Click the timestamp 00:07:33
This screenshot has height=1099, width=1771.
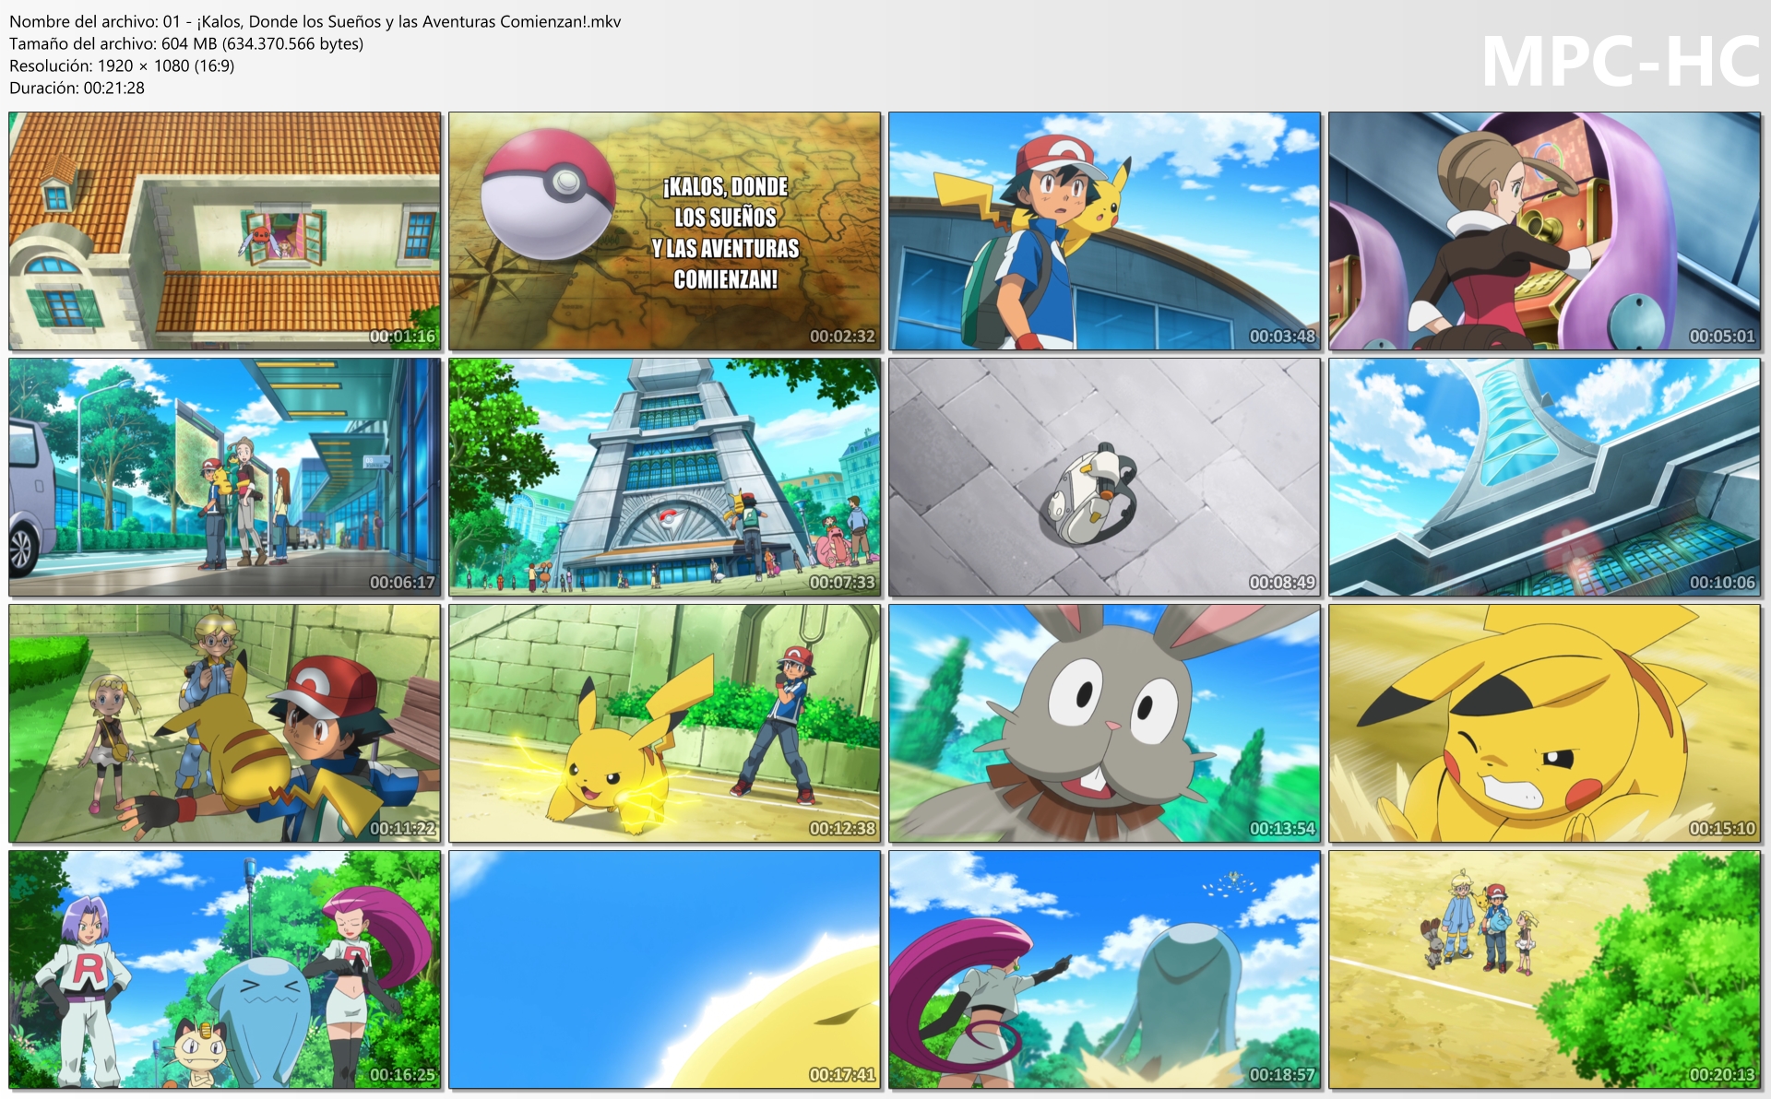[x=842, y=583]
